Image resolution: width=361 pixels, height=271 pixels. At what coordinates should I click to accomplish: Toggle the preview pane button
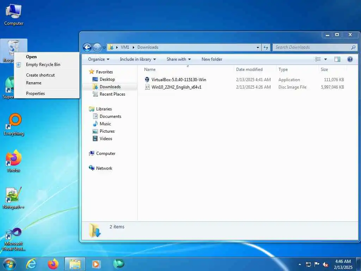(x=337, y=59)
